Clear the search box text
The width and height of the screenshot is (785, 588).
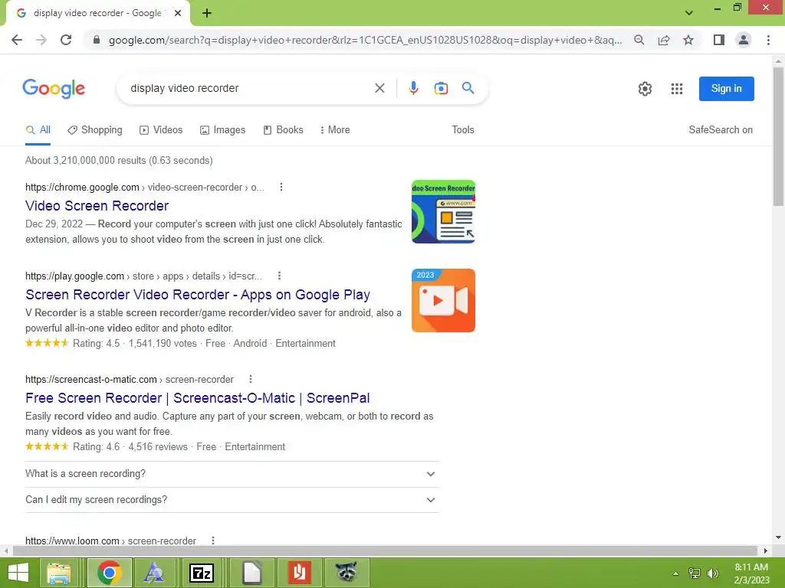pos(379,89)
